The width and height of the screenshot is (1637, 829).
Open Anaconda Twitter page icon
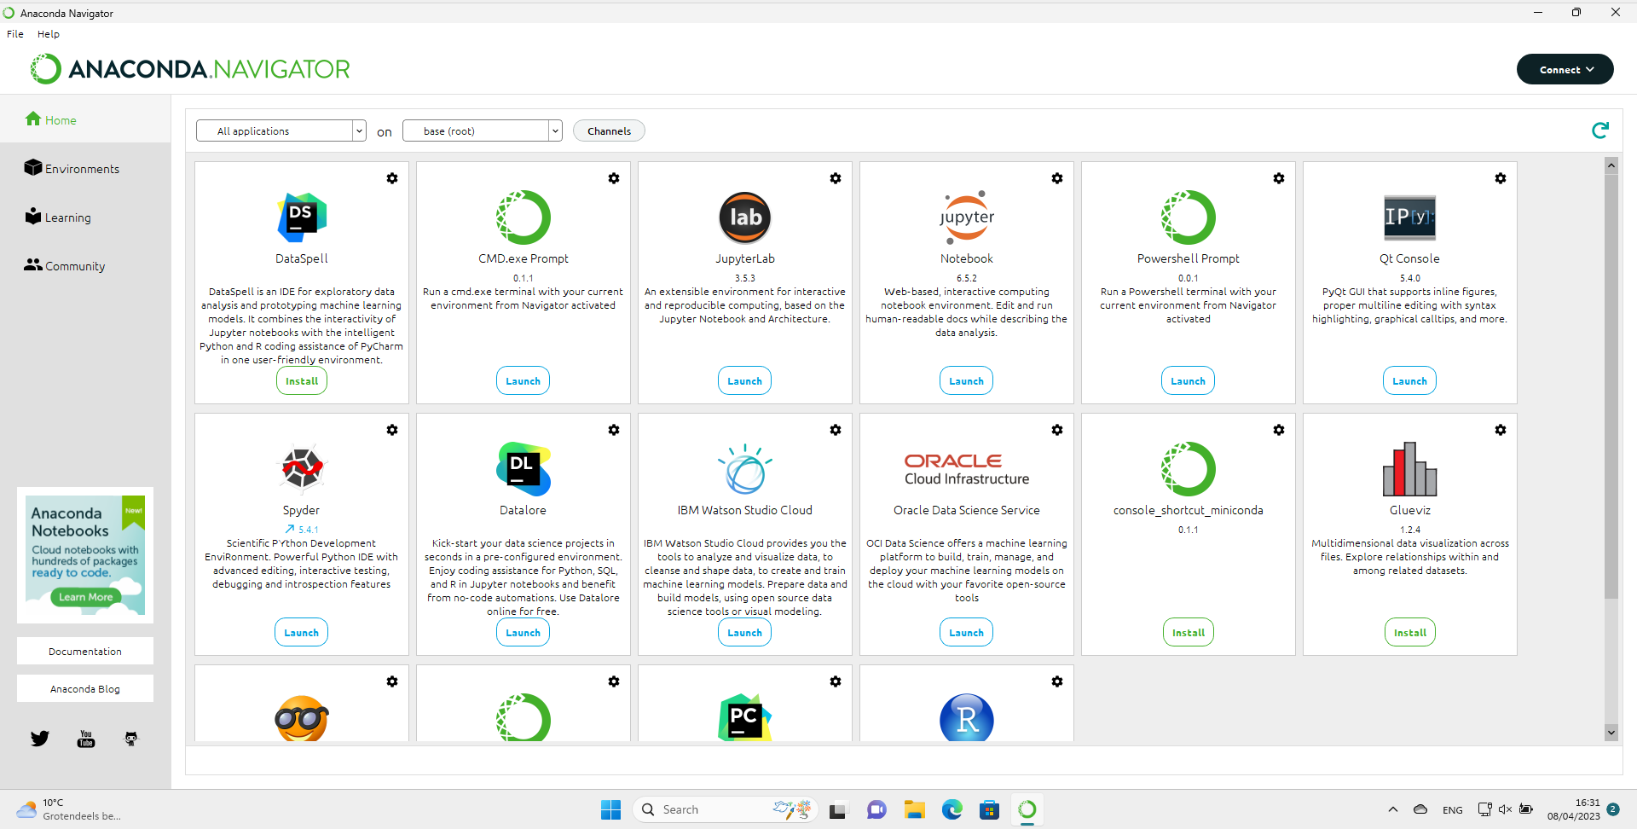[x=40, y=739]
